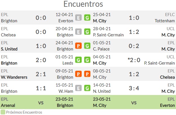Click green G badge for C. Palace-M. City

[x=87, y=46]
